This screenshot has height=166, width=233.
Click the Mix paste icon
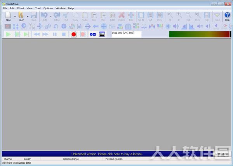[103, 16]
